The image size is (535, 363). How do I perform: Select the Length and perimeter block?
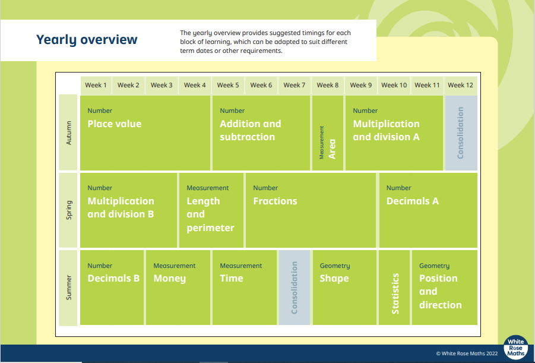point(211,210)
